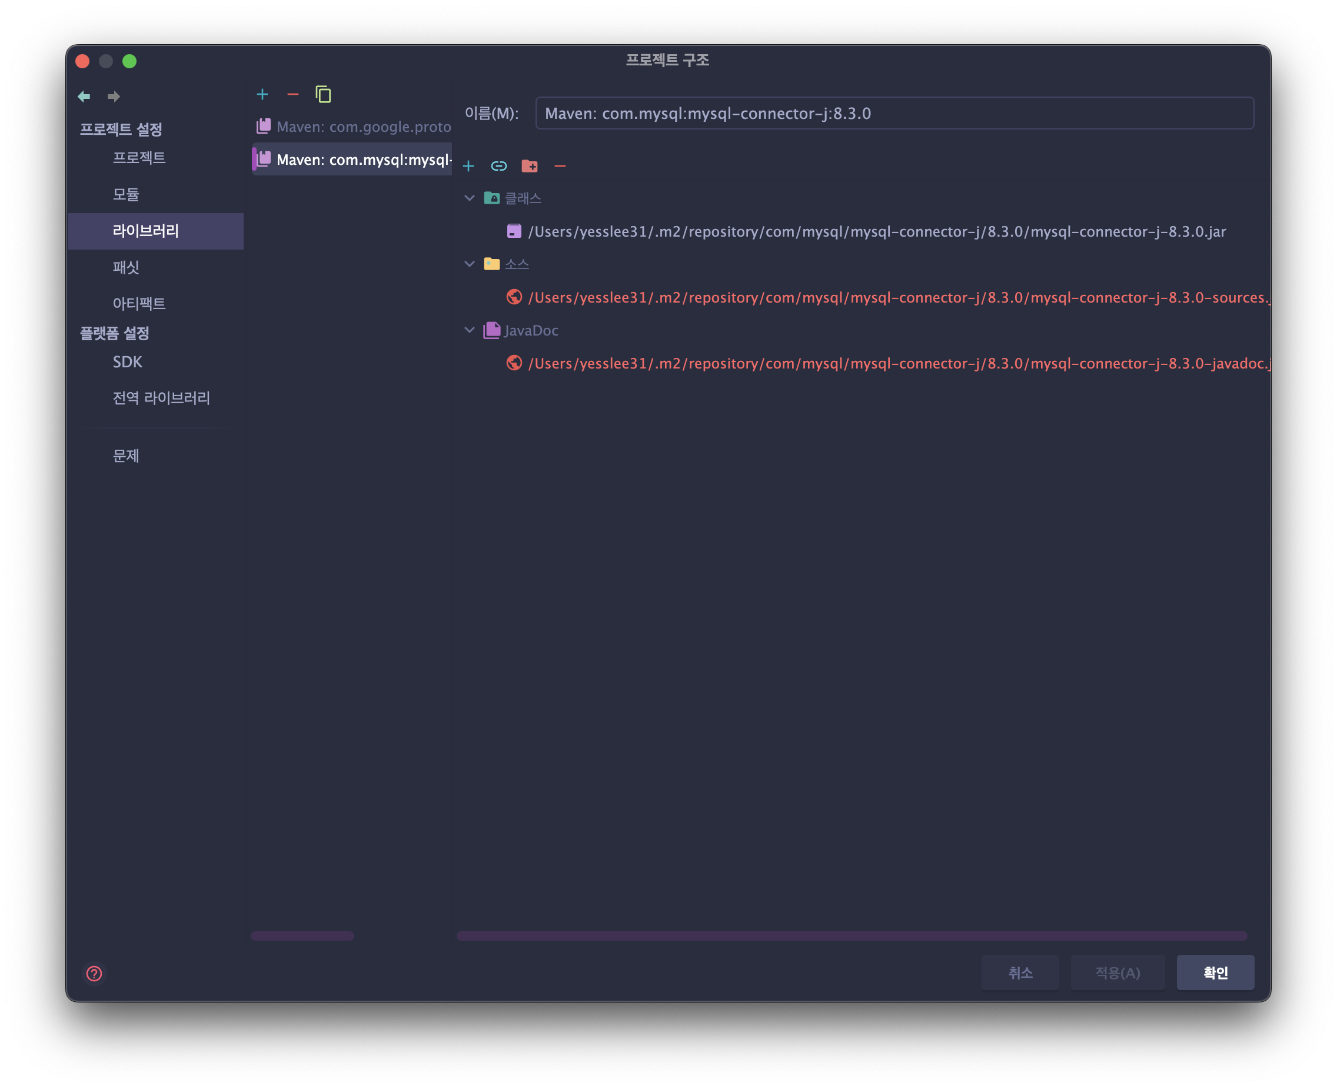The image size is (1337, 1089).
Task: Open the help question mark icon
Action: coord(94,974)
